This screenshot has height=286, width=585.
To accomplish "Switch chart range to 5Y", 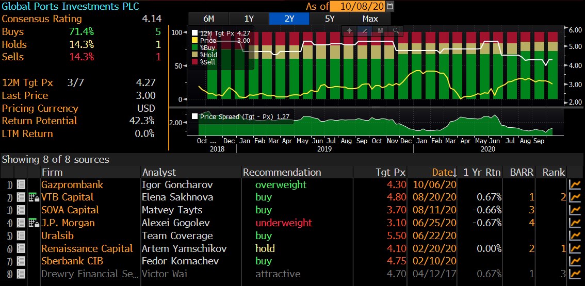I will click(330, 19).
